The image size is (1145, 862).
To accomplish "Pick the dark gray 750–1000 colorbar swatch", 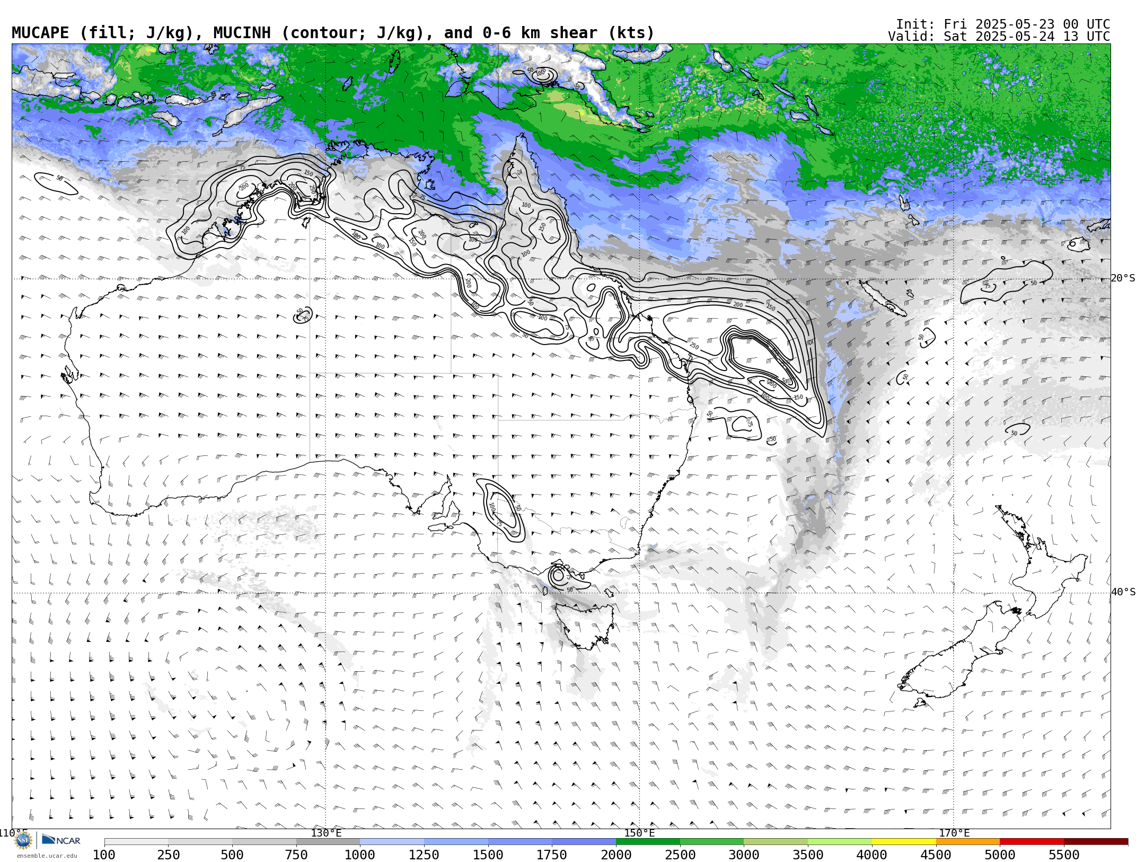I will [328, 842].
